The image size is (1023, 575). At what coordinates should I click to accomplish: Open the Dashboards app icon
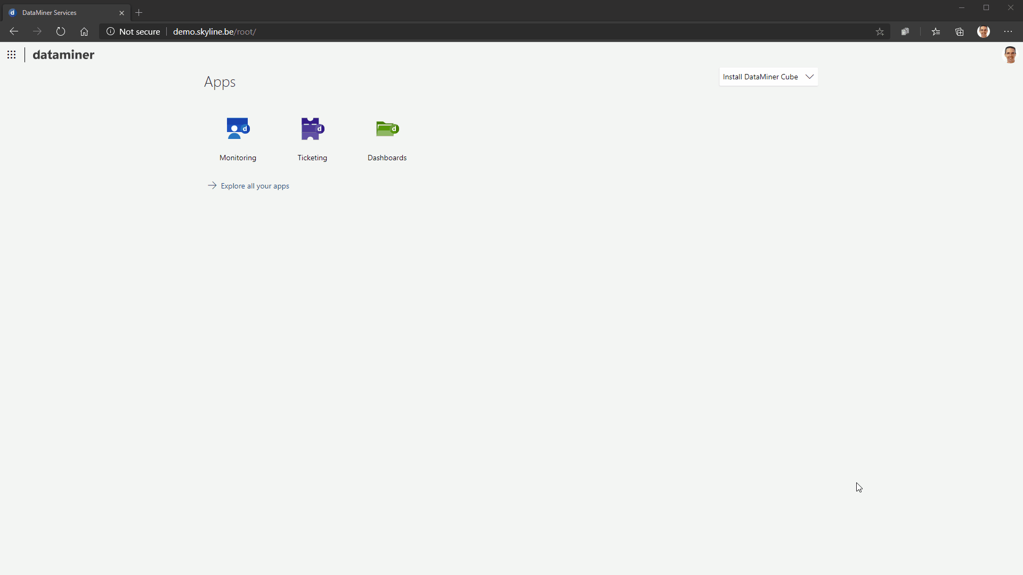point(387,129)
